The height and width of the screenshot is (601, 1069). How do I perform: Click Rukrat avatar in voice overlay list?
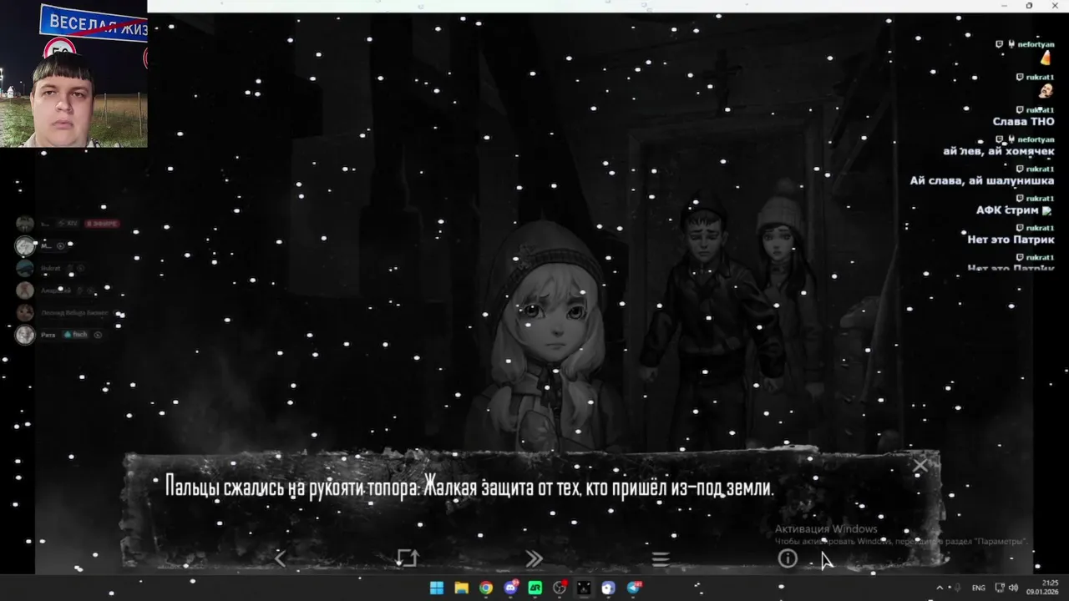pos(25,268)
